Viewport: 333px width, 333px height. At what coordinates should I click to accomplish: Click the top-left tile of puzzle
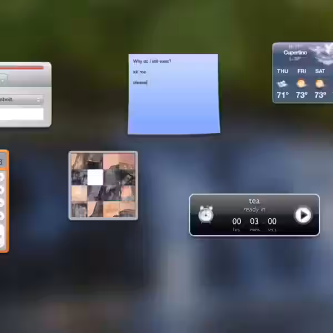79,162
